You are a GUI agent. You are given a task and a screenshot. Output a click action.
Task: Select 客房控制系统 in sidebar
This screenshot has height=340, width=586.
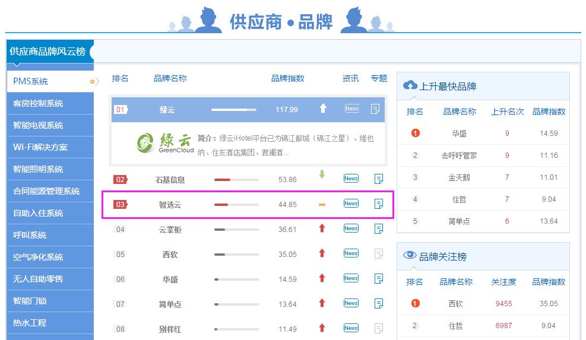(50, 103)
